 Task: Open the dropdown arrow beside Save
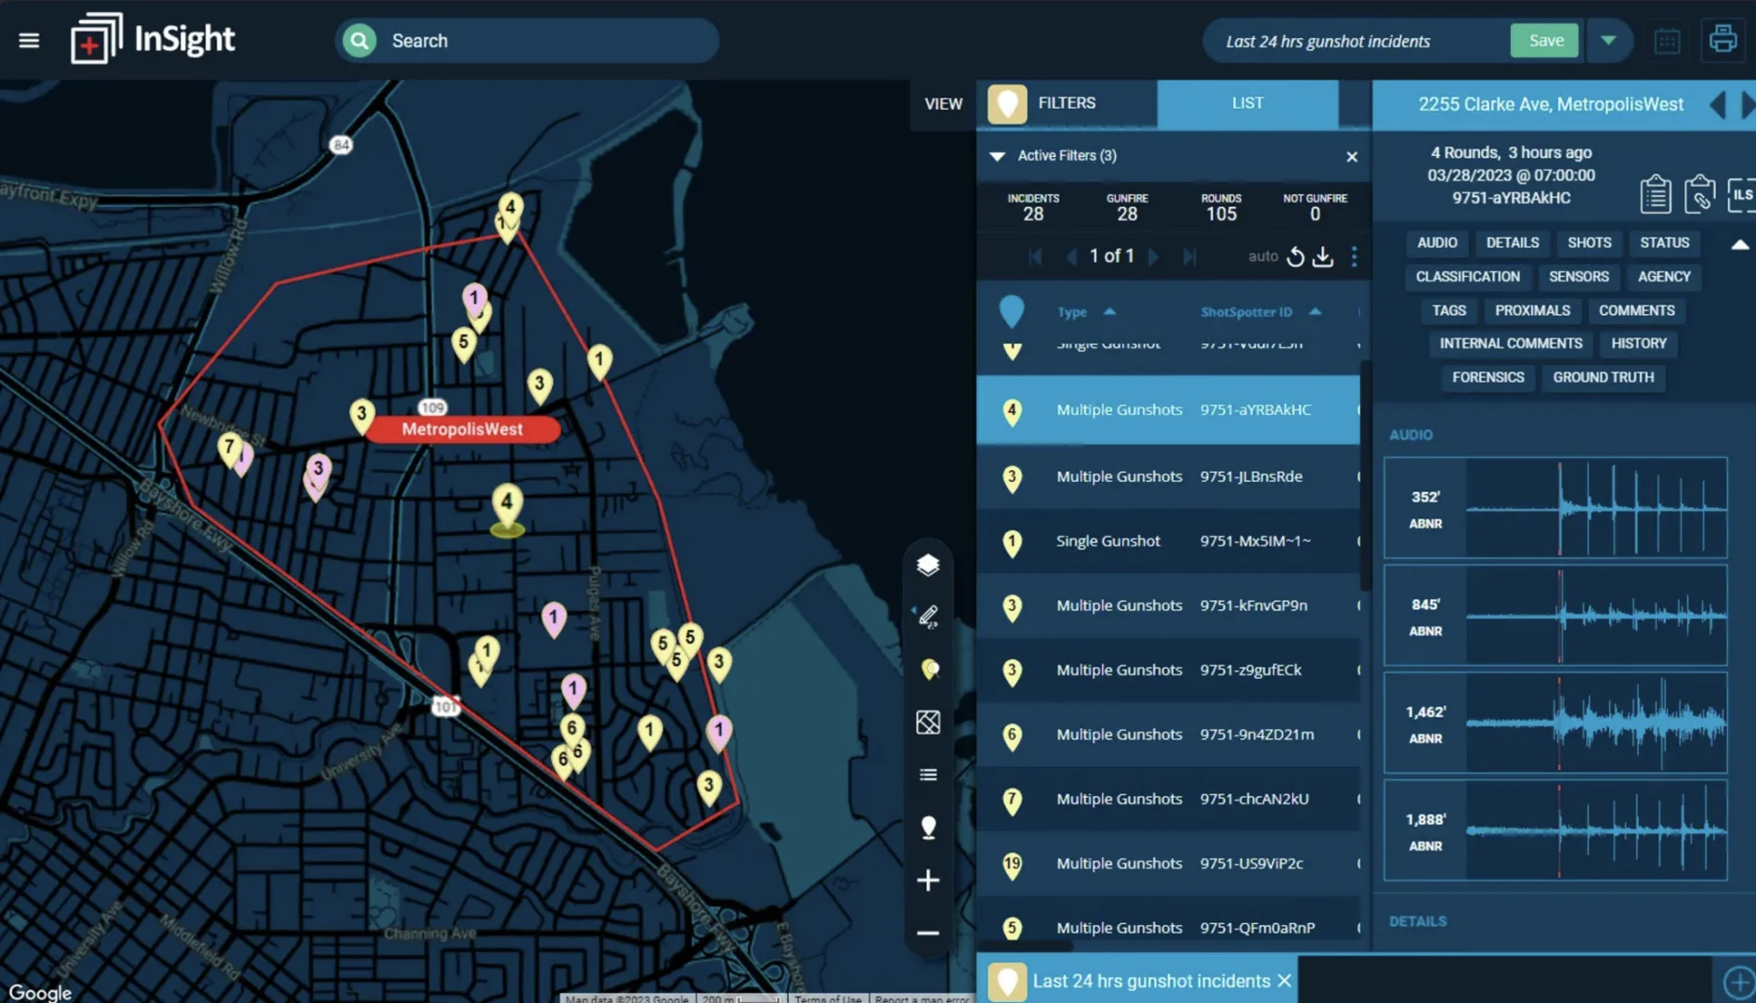pyautogui.click(x=1608, y=41)
